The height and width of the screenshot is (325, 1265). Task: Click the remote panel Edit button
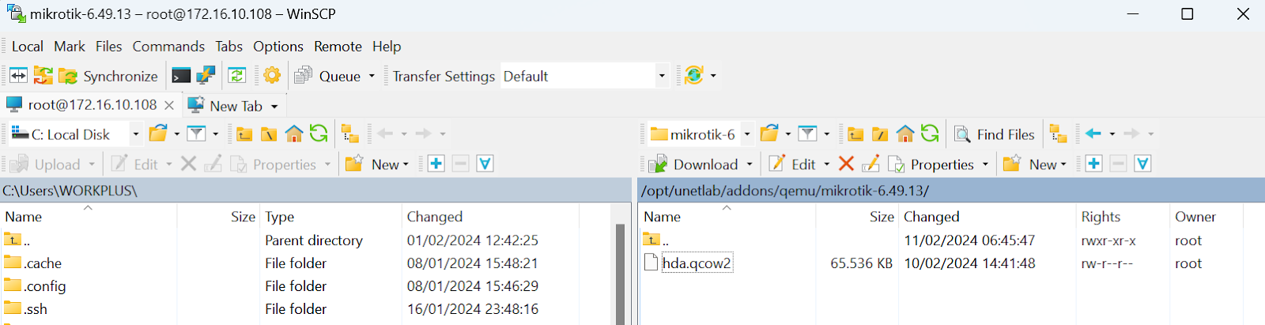point(793,164)
